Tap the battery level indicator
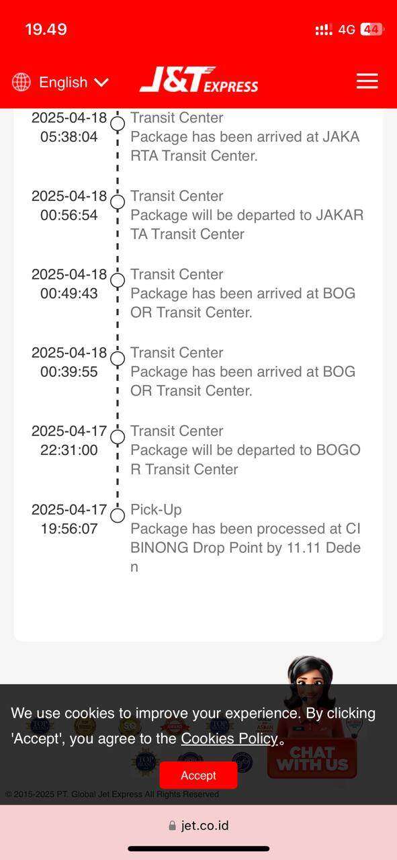Viewport: 397px width, 860px height. (x=372, y=29)
